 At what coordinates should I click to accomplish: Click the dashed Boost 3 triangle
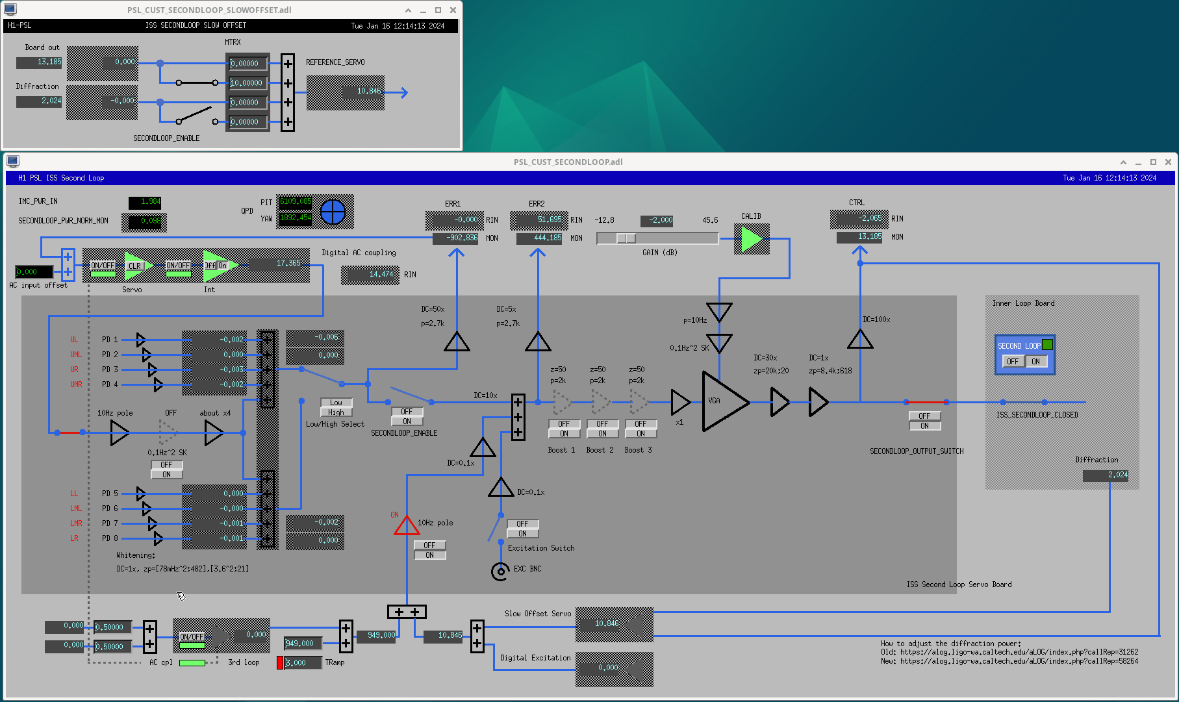click(639, 402)
